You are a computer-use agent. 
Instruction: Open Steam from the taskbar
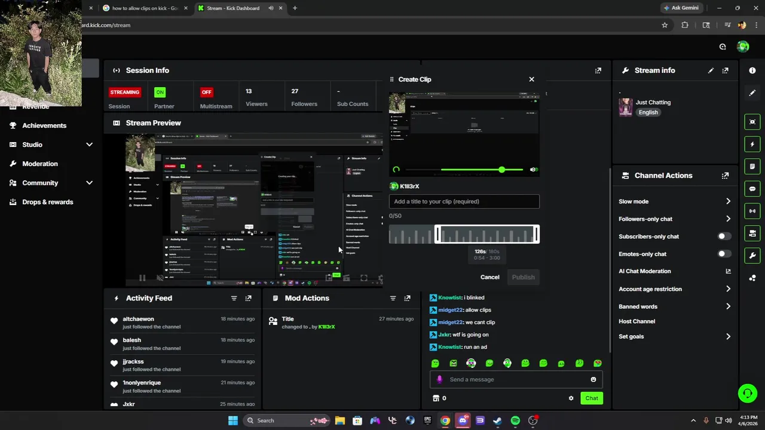click(x=497, y=420)
